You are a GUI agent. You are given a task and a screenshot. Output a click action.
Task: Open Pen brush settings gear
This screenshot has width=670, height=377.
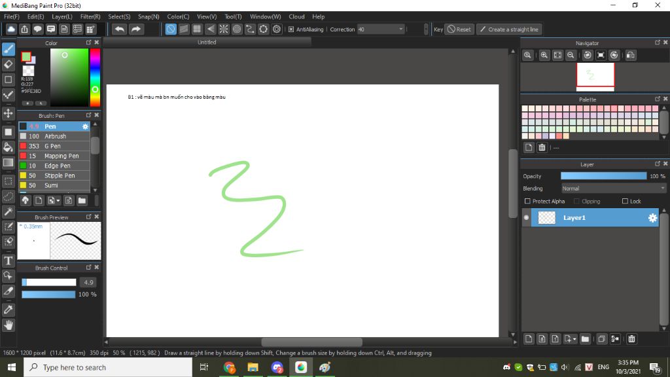[85, 126]
